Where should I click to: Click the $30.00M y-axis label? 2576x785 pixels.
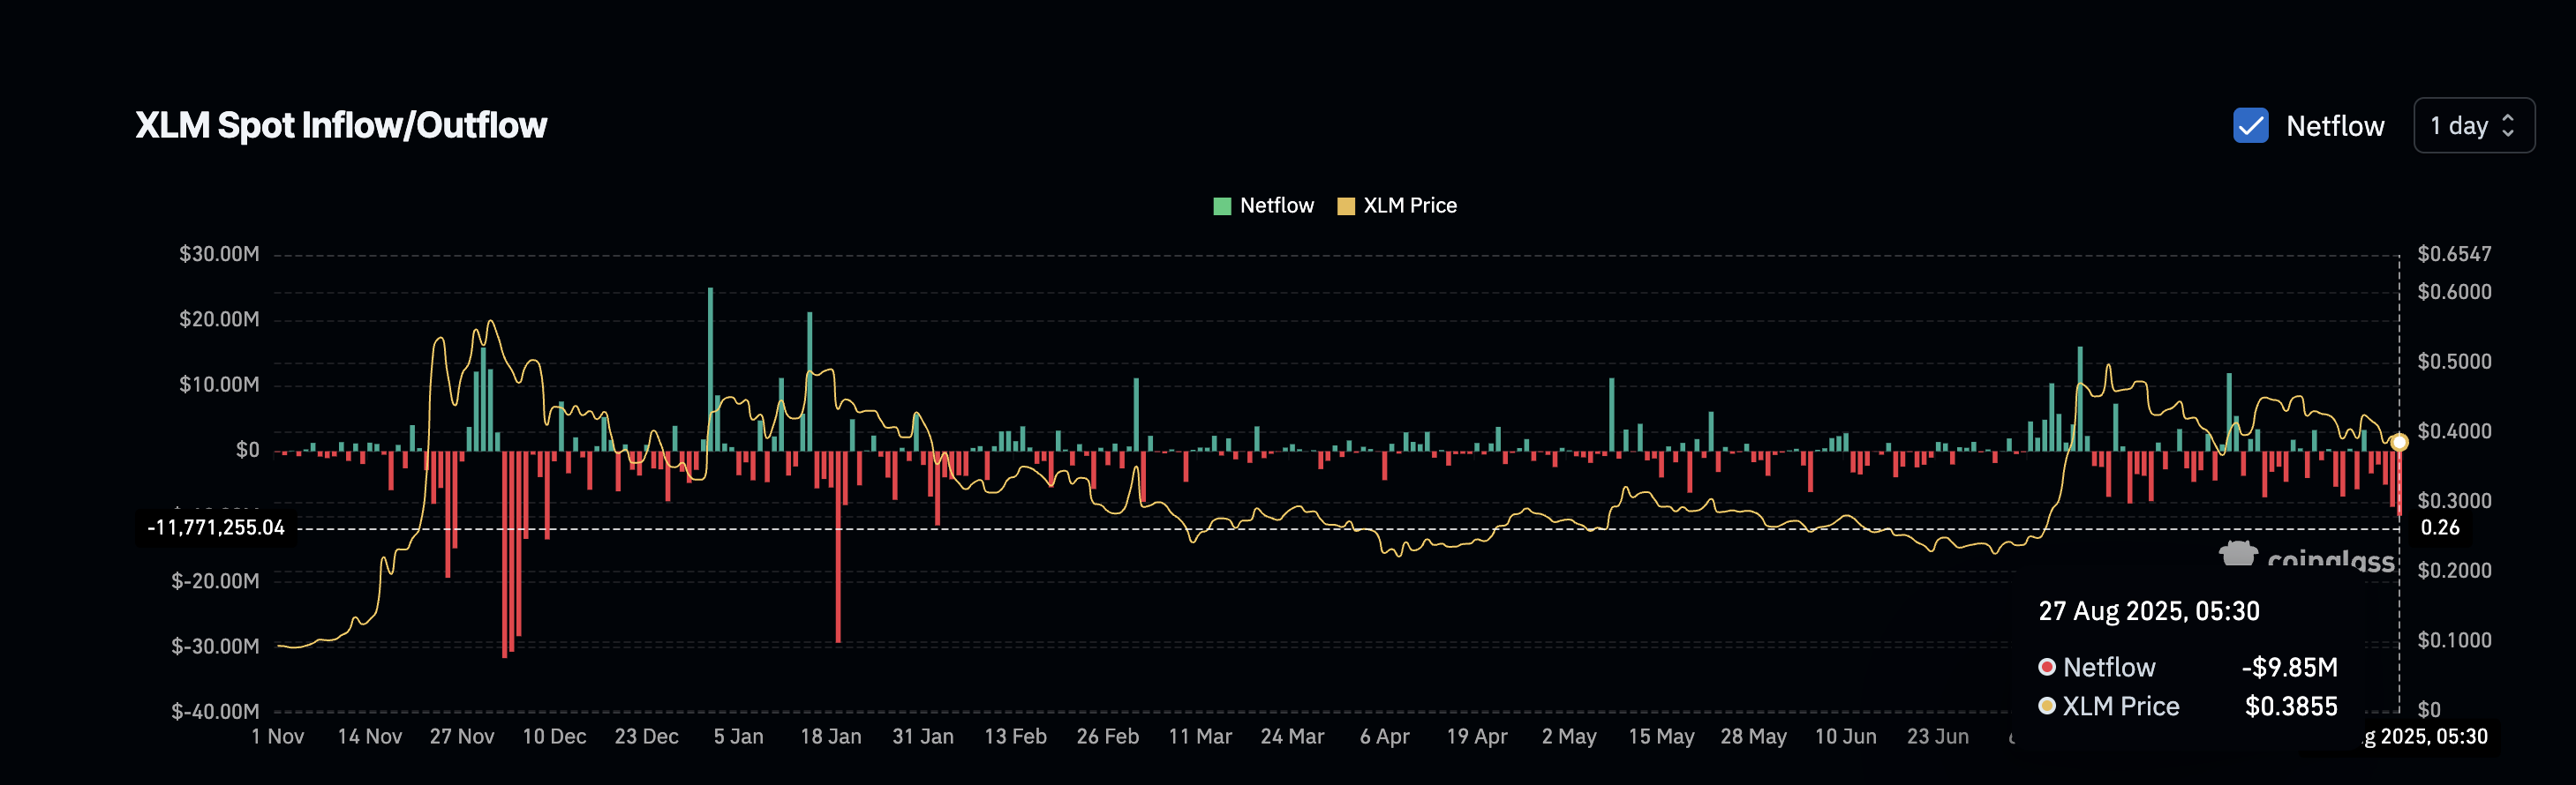pyautogui.click(x=219, y=255)
